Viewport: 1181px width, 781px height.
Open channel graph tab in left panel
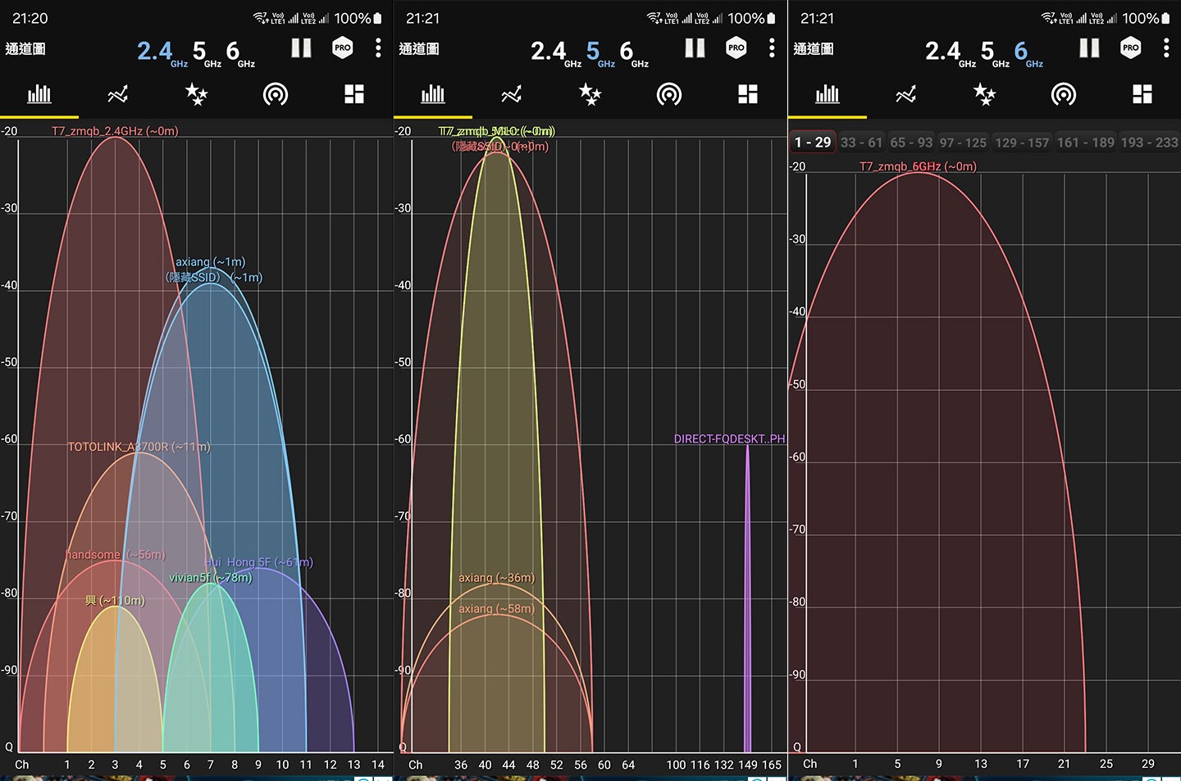[x=39, y=94]
